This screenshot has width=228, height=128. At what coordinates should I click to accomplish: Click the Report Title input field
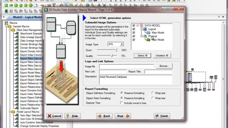159,72
